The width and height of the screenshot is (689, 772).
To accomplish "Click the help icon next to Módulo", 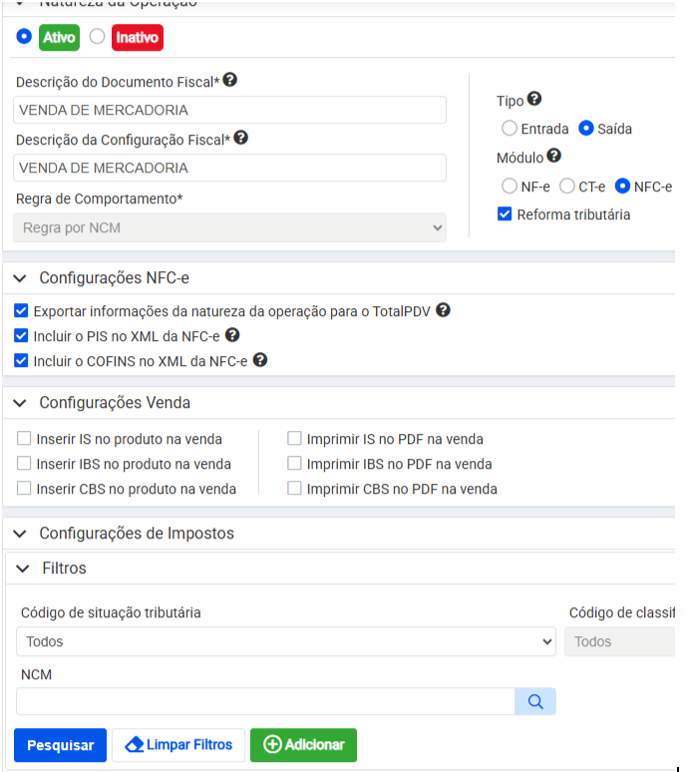I will point(554,156).
